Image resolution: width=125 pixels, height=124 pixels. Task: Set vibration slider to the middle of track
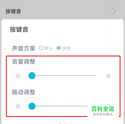point(64,106)
